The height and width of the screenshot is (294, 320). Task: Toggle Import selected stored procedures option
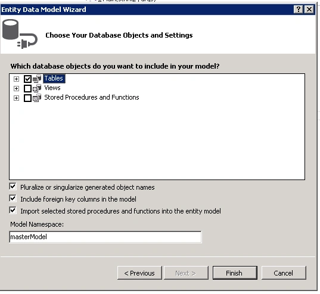pos(13,210)
